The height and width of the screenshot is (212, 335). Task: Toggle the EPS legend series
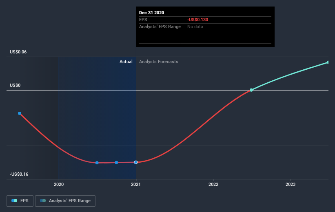(20, 201)
